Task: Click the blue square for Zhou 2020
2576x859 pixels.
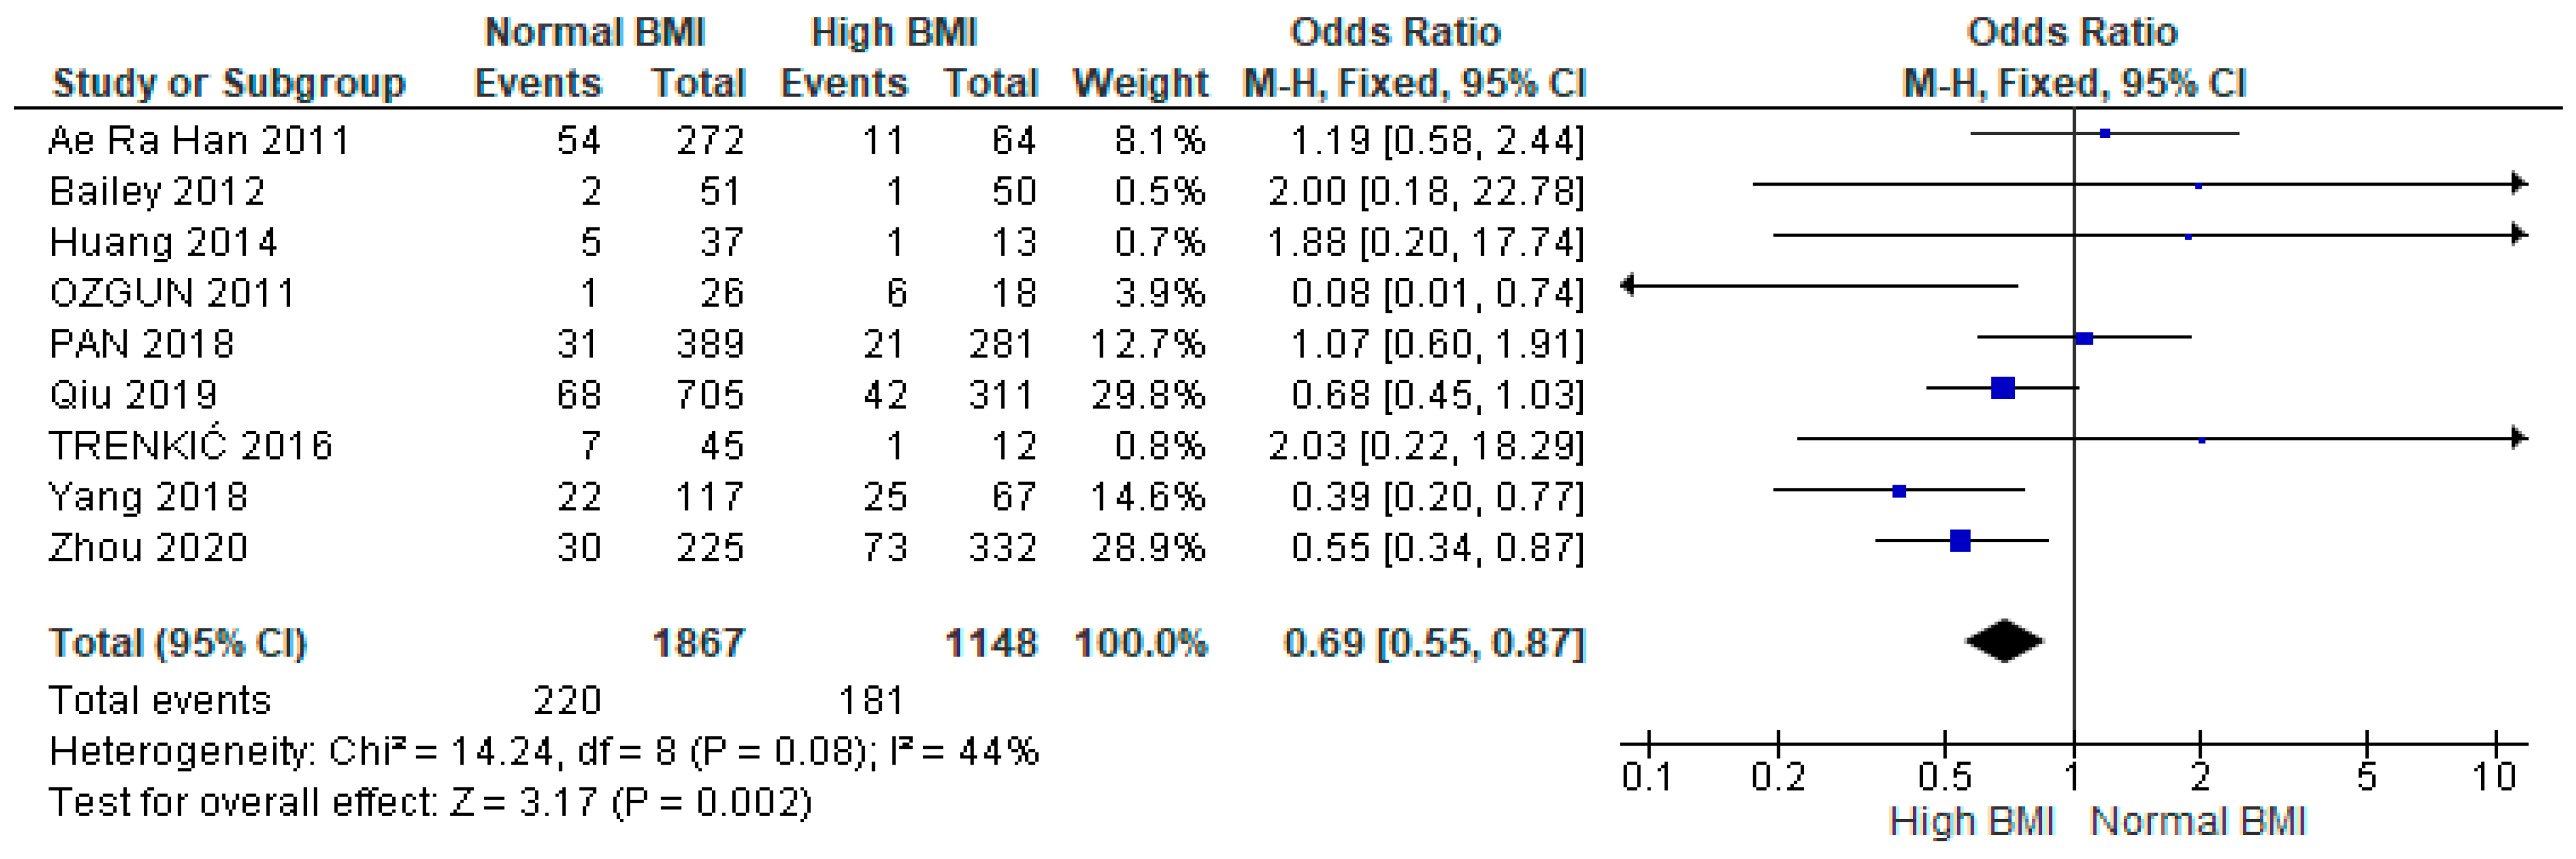Action: (1960, 541)
